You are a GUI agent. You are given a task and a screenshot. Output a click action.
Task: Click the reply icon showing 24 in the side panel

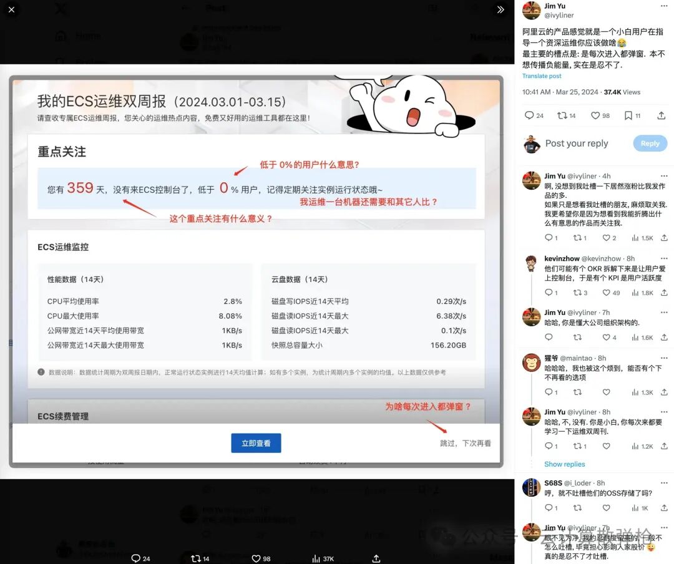click(534, 115)
